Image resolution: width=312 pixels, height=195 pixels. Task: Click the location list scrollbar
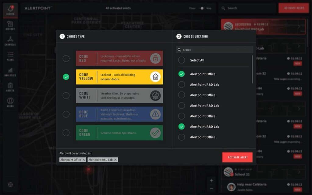coord(253,69)
